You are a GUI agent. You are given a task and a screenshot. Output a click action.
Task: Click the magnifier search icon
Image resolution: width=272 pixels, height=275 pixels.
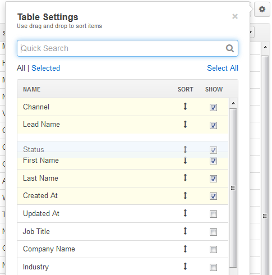click(x=230, y=48)
